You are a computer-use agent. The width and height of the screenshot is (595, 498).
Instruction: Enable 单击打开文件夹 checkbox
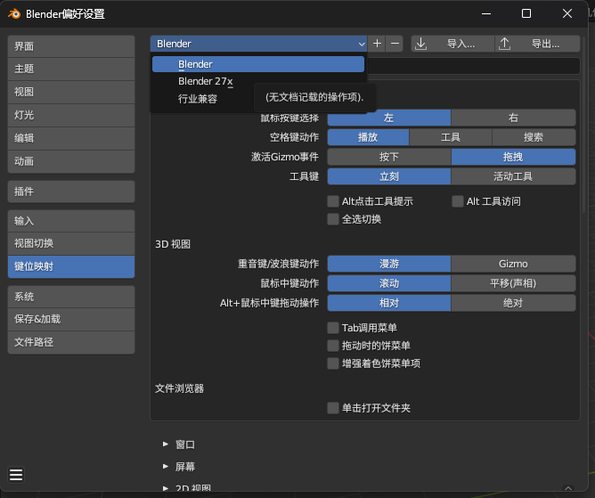[333, 408]
